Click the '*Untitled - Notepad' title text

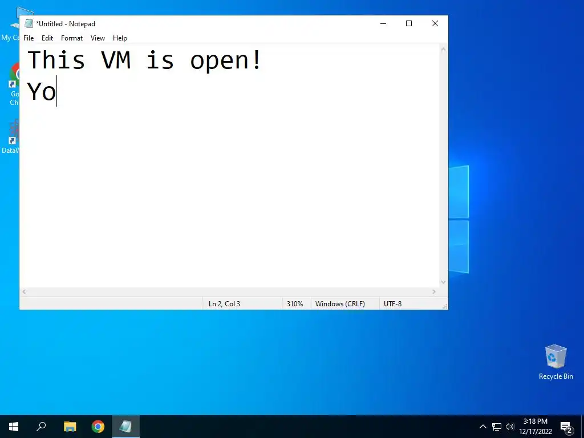click(66, 24)
